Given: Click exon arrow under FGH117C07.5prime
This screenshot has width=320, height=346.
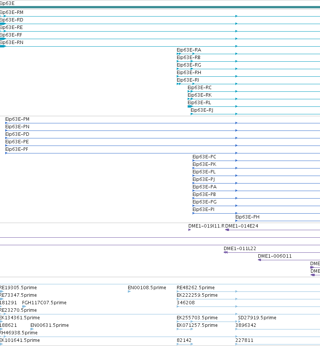Looking at the screenshot, I should [x=24, y=307].
